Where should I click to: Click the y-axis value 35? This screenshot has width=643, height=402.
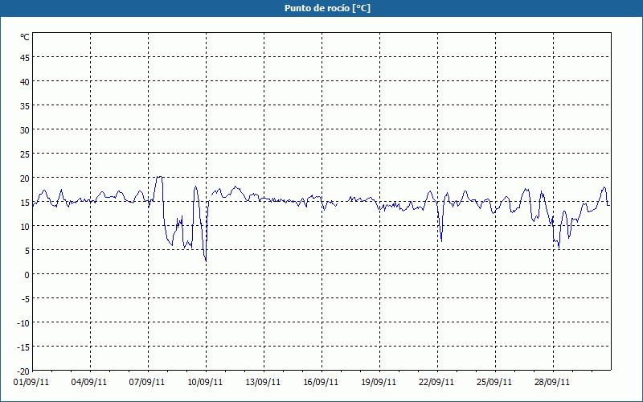(x=25, y=106)
